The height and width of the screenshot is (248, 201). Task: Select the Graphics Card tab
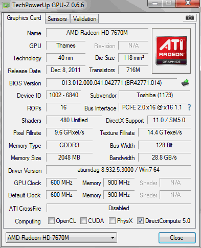24,18
